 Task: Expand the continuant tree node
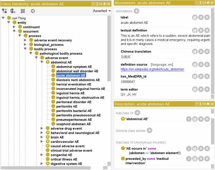[x=14, y=27]
